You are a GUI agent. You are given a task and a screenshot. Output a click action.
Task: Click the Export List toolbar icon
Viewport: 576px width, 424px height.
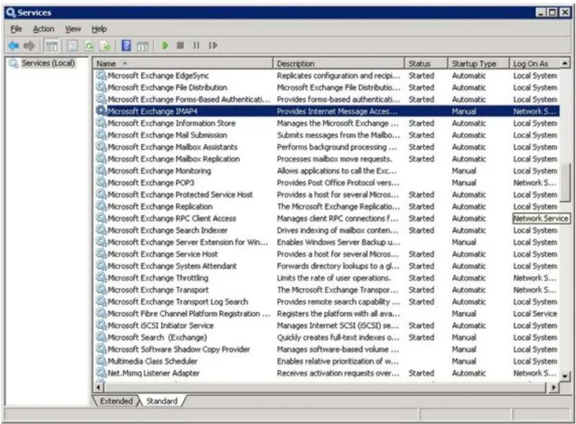105,46
